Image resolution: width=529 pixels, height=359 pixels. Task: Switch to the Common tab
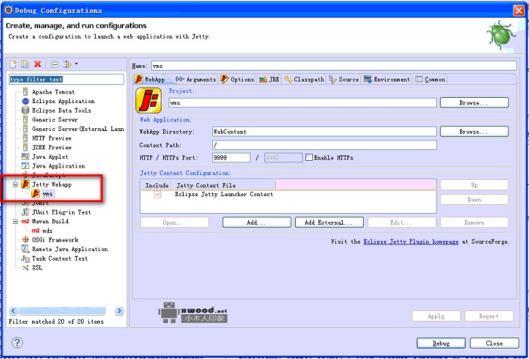pos(430,79)
